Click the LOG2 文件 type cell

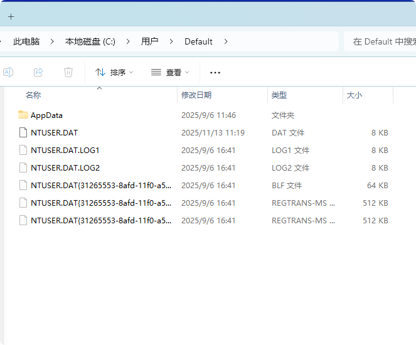pos(291,168)
